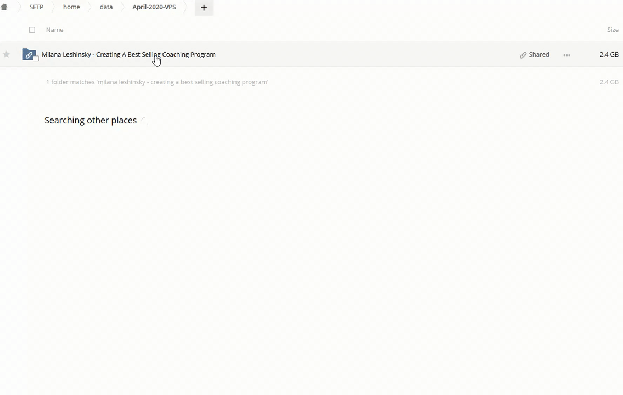Click the '1 folder matches' summary text
The image size is (623, 395).
pos(157,82)
